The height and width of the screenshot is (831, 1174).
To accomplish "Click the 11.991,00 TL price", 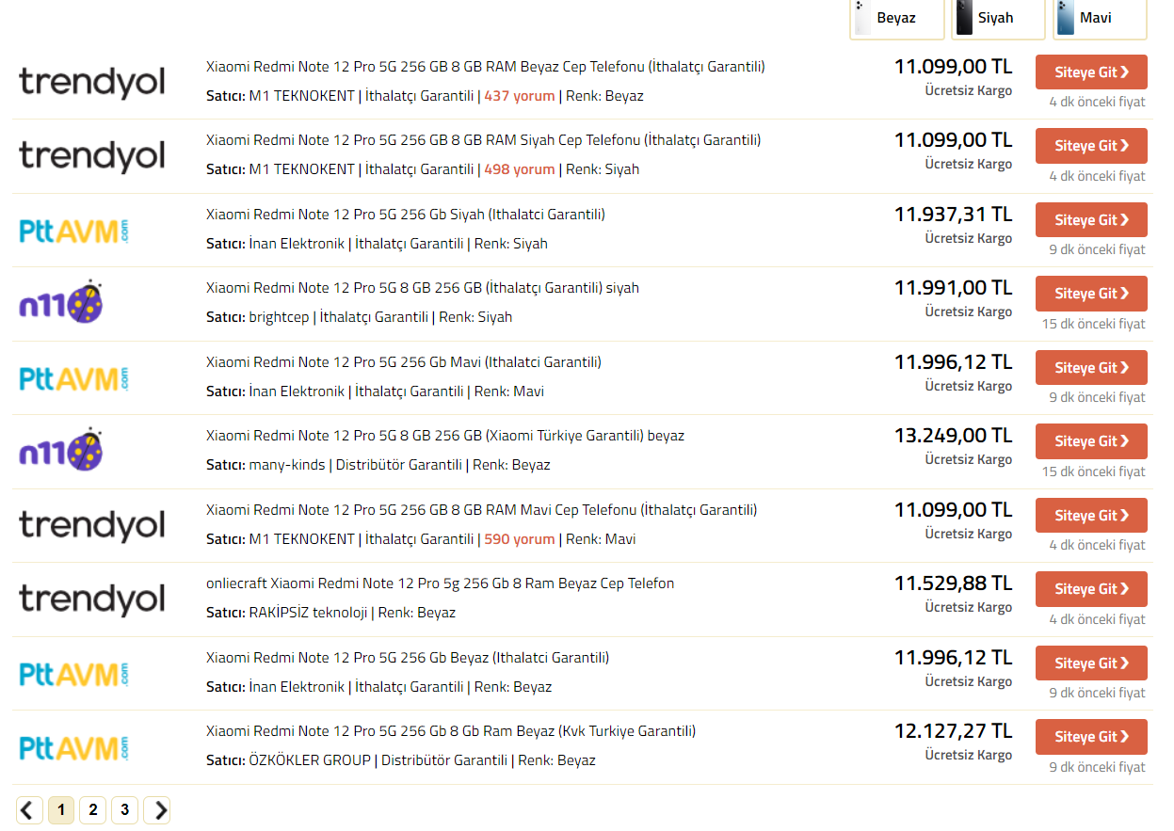I will tap(953, 288).
